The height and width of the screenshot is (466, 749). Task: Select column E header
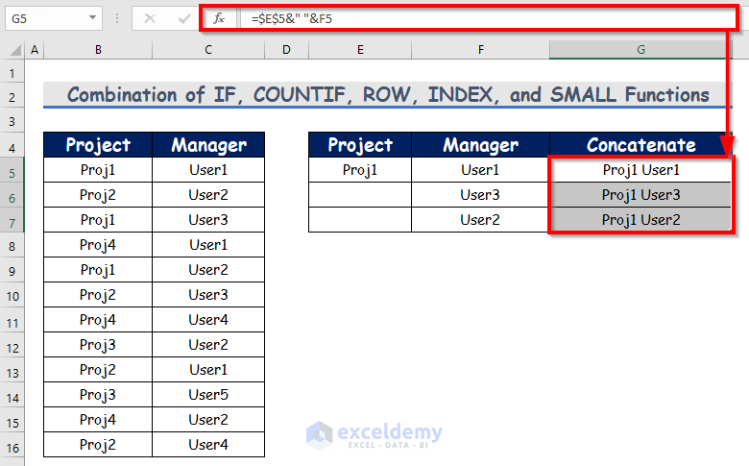click(360, 50)
